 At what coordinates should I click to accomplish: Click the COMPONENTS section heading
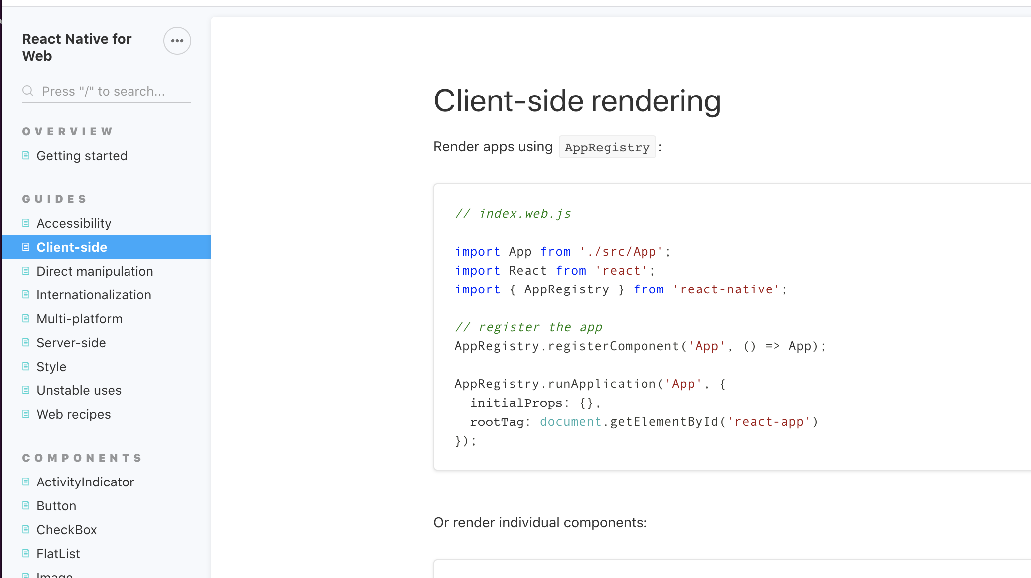(x=82, y=458)
